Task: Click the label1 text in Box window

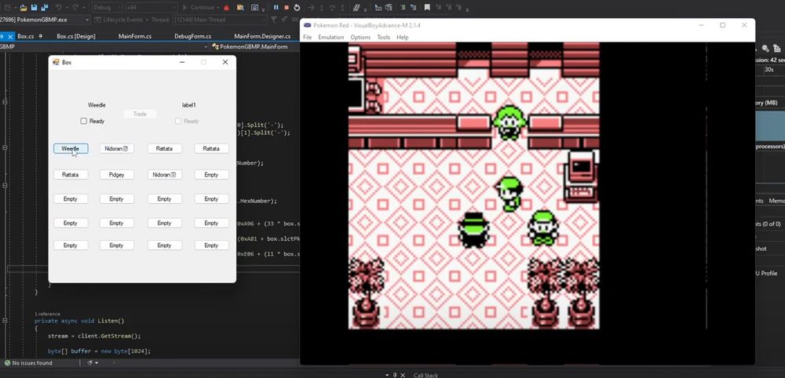Action: click(x=188, y=105)
